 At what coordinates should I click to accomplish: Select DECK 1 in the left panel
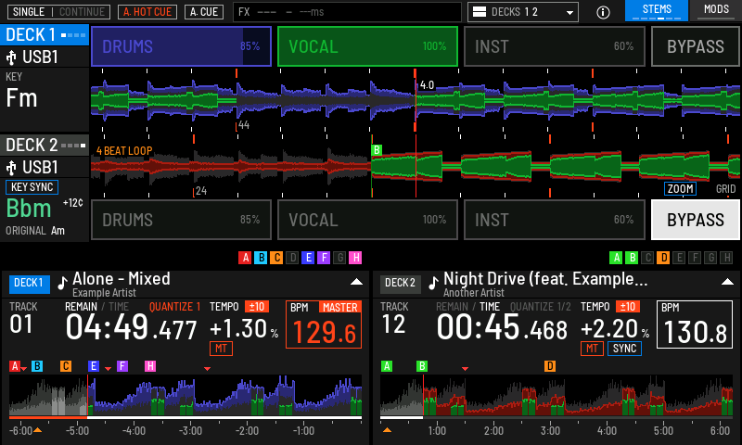point(45,35)
